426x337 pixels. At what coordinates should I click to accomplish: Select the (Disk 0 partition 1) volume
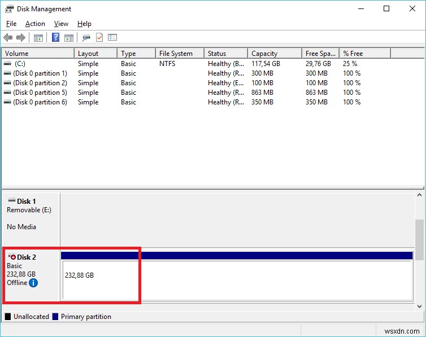40,73
